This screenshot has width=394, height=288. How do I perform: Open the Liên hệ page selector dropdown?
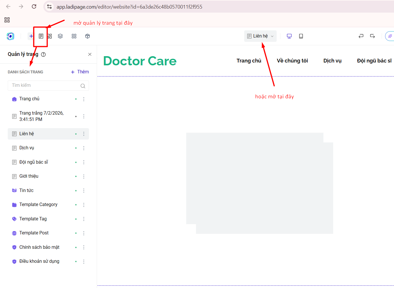coord(260,36)
